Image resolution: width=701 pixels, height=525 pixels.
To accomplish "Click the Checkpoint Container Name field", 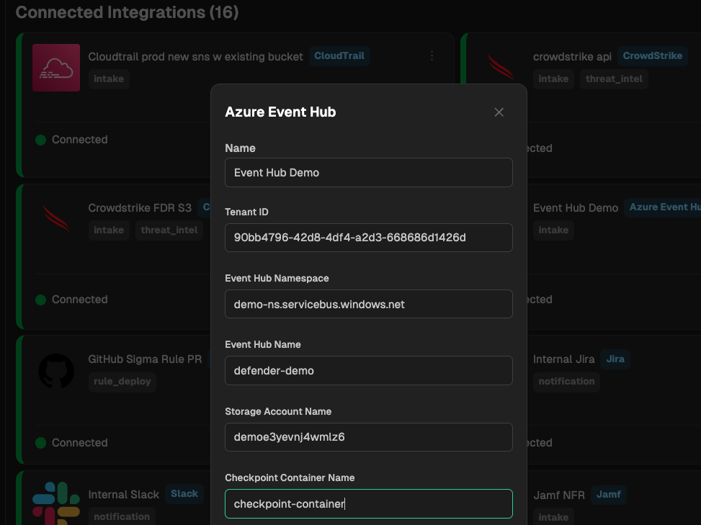I will [368, 503].
